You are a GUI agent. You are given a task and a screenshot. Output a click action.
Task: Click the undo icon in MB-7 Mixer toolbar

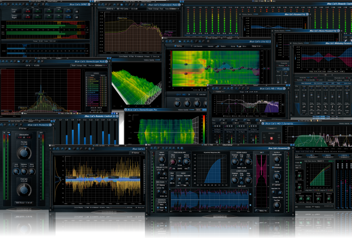click(213, 88)
